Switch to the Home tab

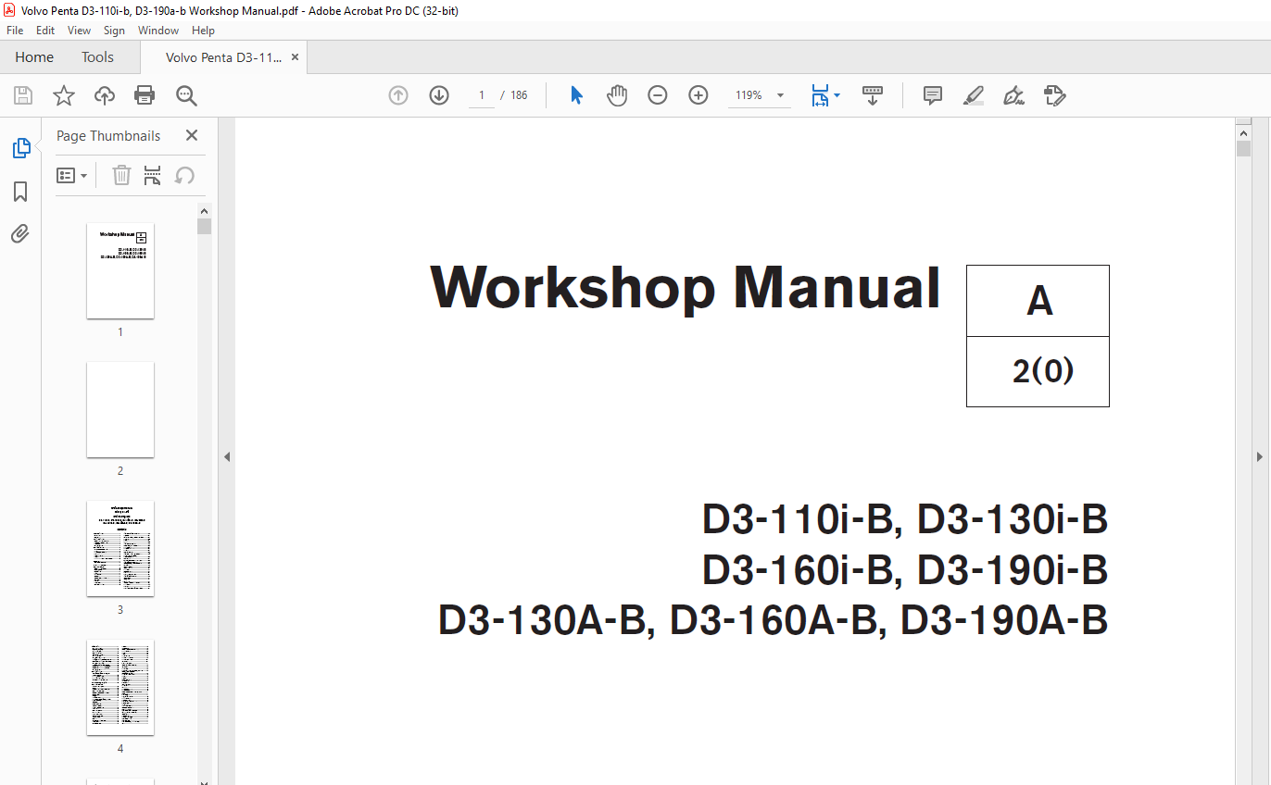(34, 57)
